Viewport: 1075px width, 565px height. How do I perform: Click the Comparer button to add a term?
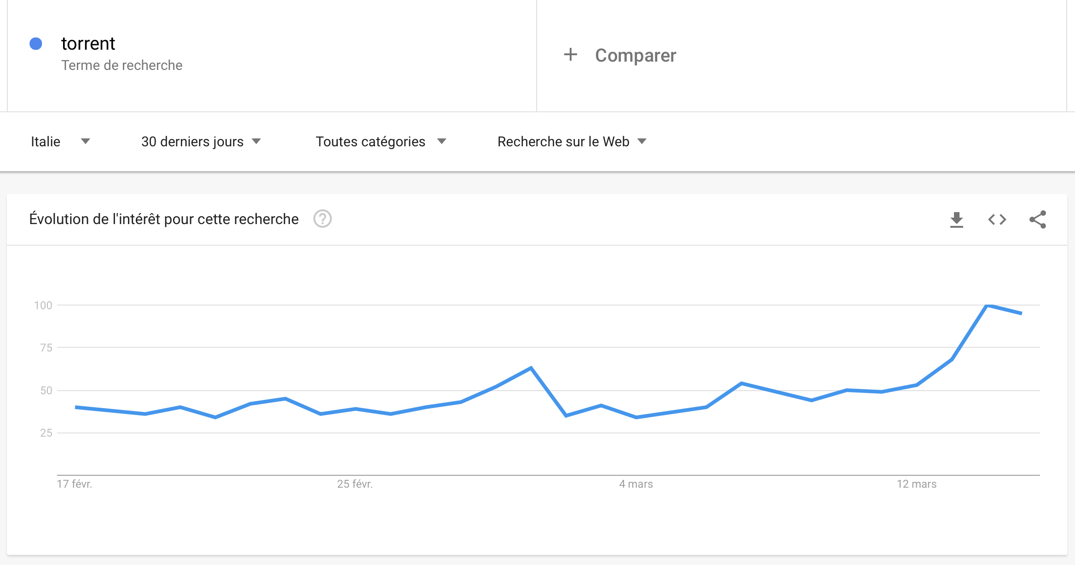[x=620, y=55]
